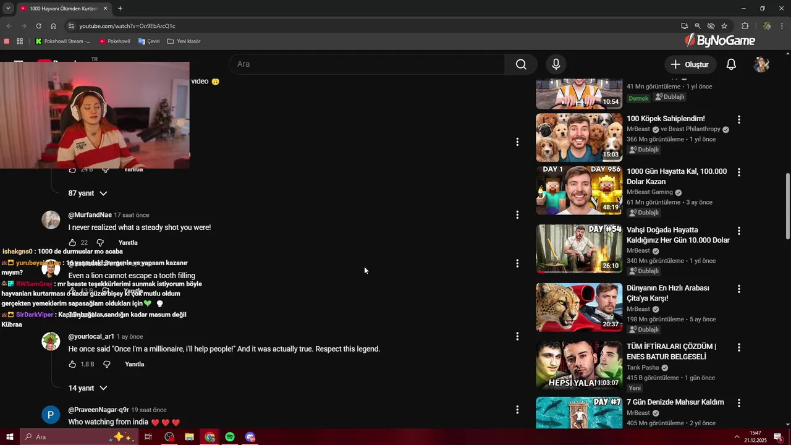791x445 pixels.
Task: Click the YouTube Ara search field
Action: pyautogui.click(x=367, y=64)
